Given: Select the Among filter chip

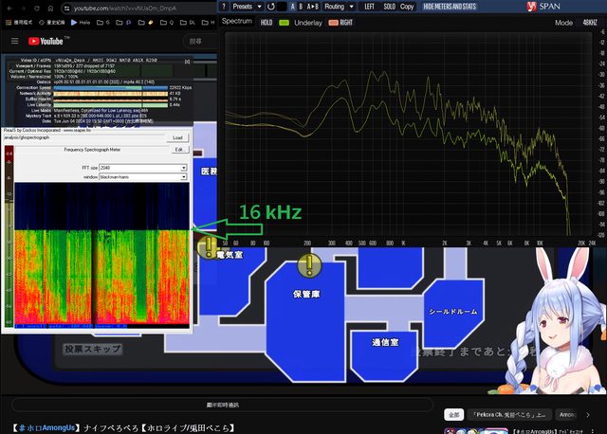Looking at the screenshot, I should click(x=565, y=415).
